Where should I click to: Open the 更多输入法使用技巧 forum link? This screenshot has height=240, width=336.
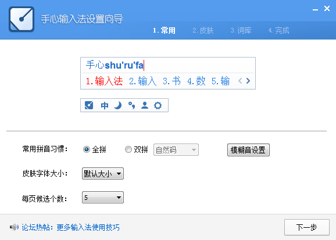click(88, 227)
